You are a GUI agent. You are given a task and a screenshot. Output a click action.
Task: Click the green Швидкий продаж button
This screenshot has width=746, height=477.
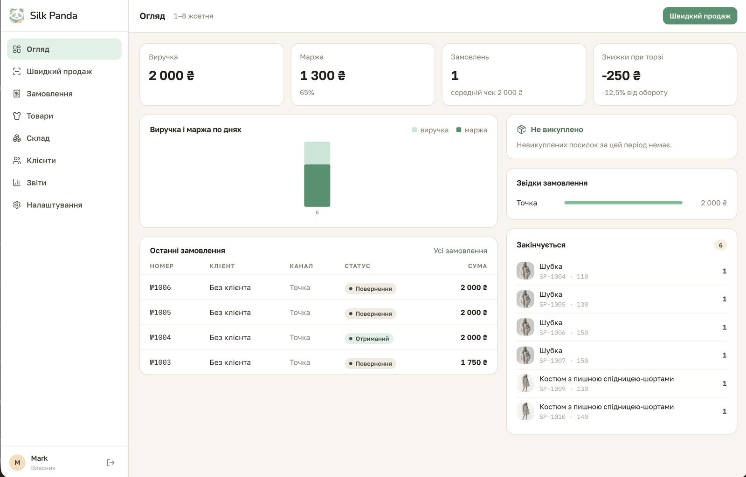coord(700,16)
